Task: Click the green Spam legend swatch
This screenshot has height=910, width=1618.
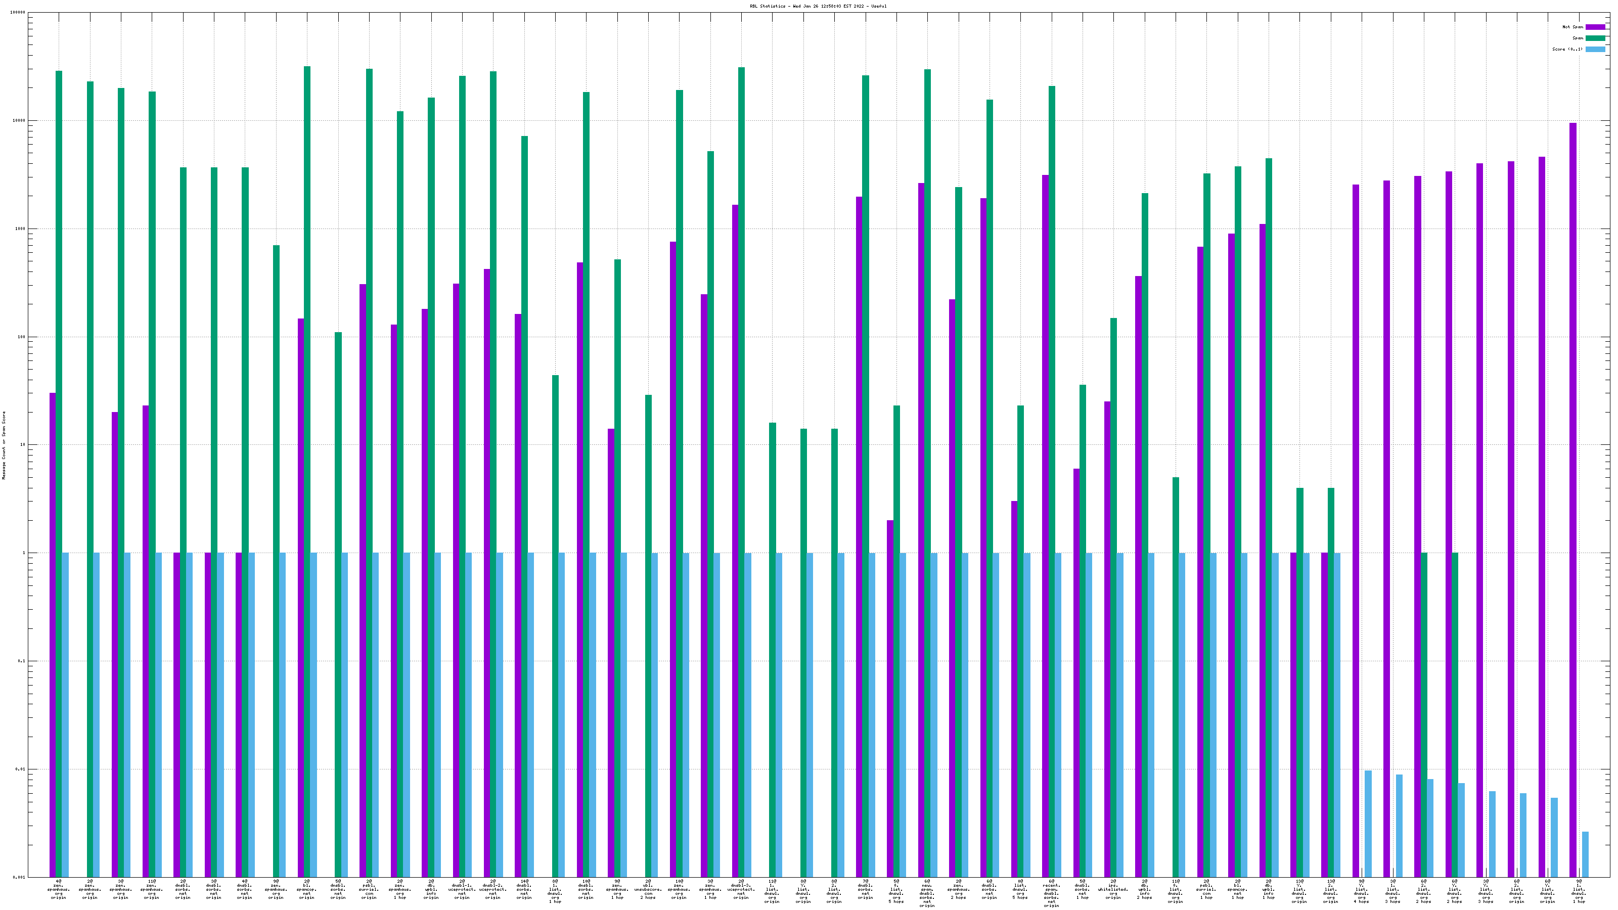Action: coord(1595,38)
